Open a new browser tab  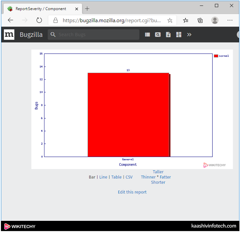coord(87,9)
